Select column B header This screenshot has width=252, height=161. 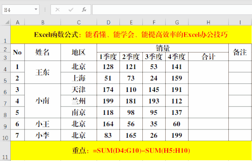coord(43,22)
